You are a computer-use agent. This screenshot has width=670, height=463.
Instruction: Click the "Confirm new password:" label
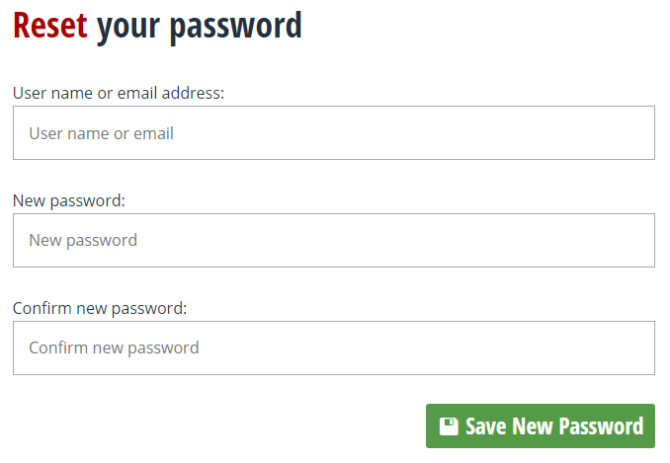click(100, 308)
